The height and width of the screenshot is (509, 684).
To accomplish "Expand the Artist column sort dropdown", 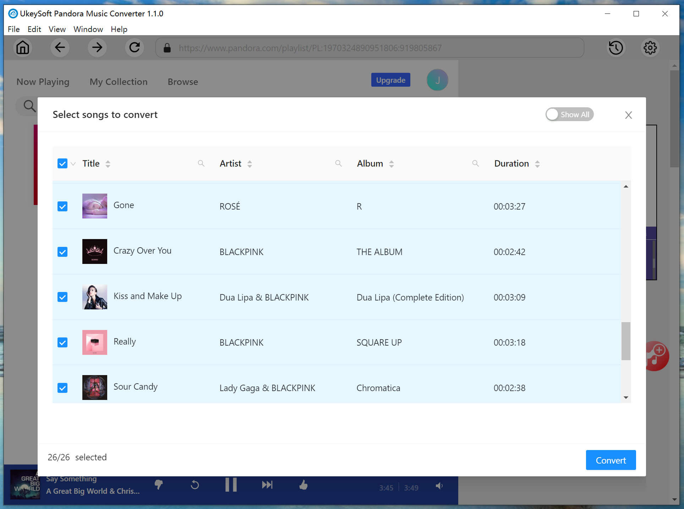I will coord(250,163).
